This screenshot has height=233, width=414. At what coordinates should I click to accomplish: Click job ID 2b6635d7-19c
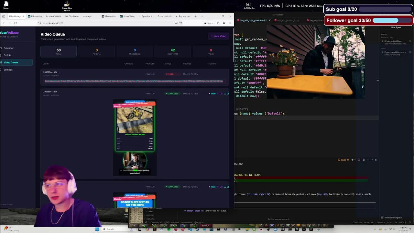pos(52,92)
